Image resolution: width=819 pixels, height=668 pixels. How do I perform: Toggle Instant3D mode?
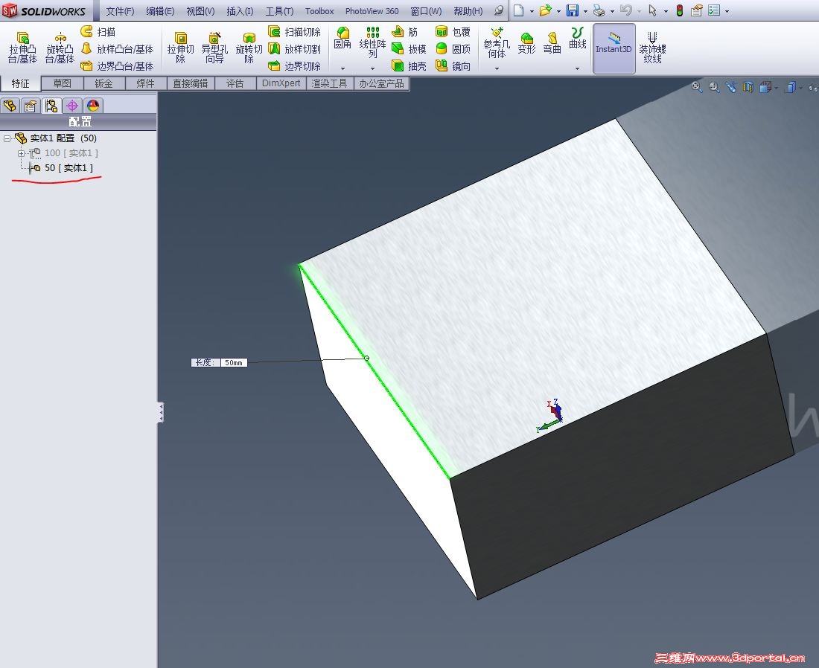coord(614,48)
